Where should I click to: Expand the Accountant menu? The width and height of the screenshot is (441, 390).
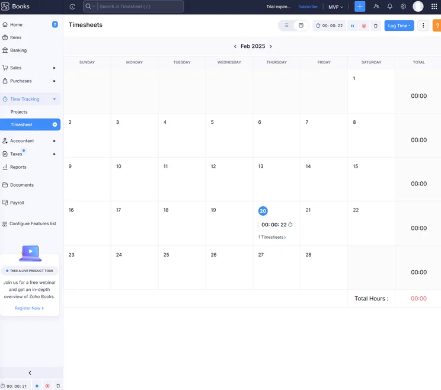point(30,141)
